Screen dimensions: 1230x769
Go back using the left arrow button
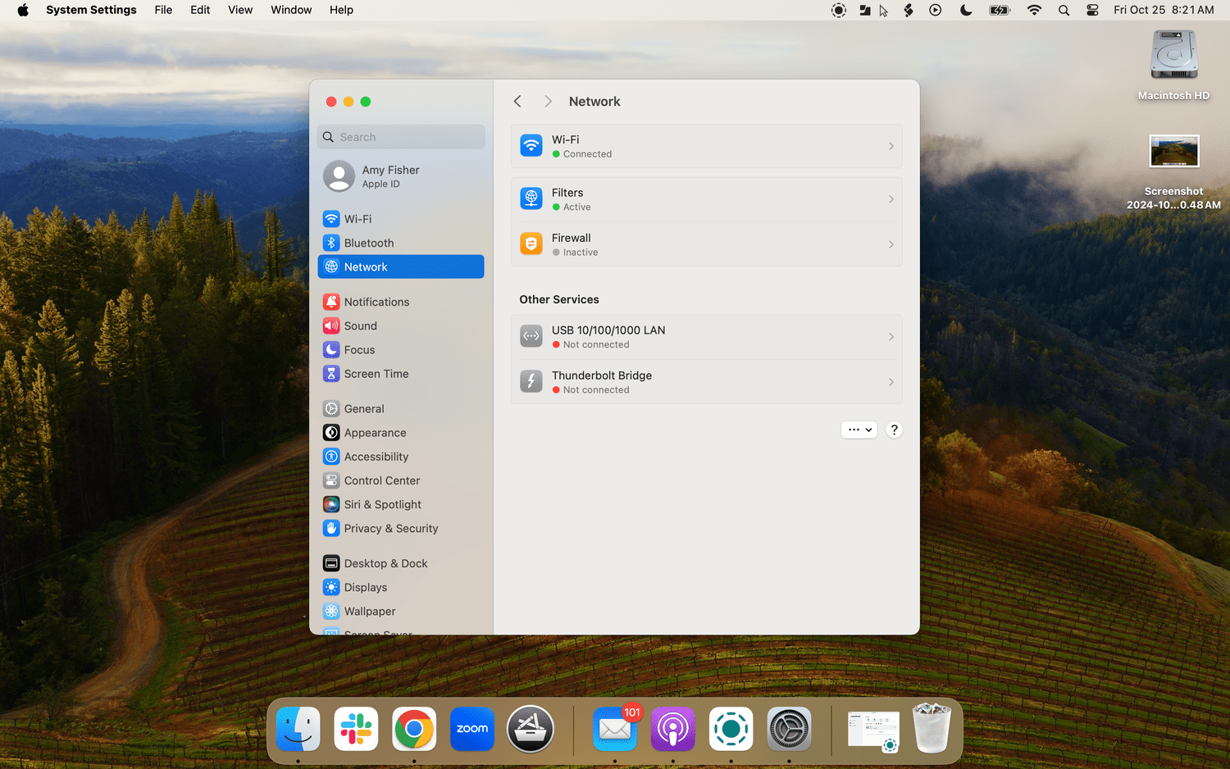click(x=517, y=102)
